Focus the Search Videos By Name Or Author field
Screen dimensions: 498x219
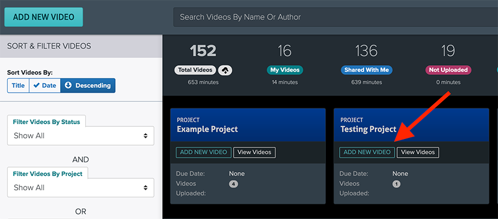tap(335, 17)
